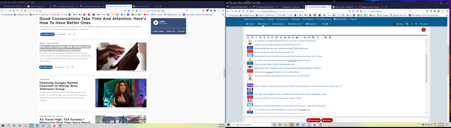This screenshot has width=451, height=128.
Task: Click the redo icon in editor toolbar
Action: click(322, 37)
